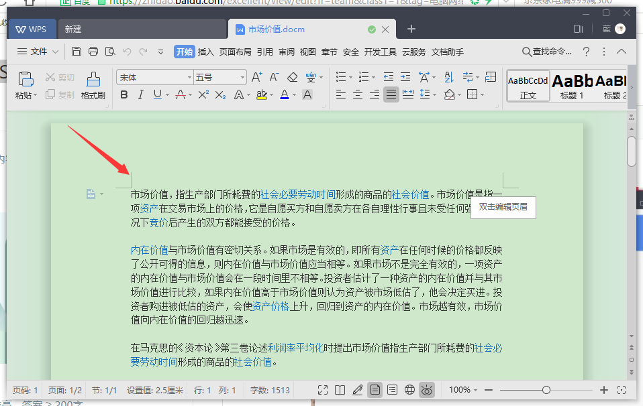The width and height of the screenshot is (643, 406).
Task: Open Print Preview icon
Action: point(110,51)
